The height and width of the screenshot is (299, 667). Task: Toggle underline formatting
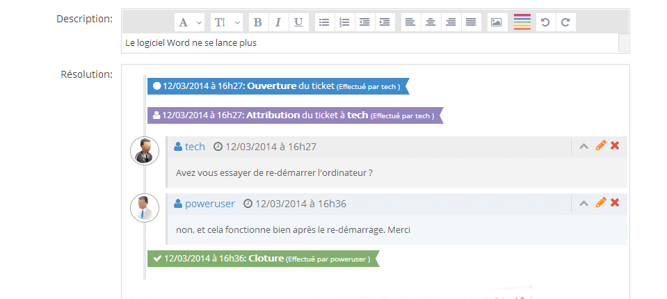pos(298,22)
